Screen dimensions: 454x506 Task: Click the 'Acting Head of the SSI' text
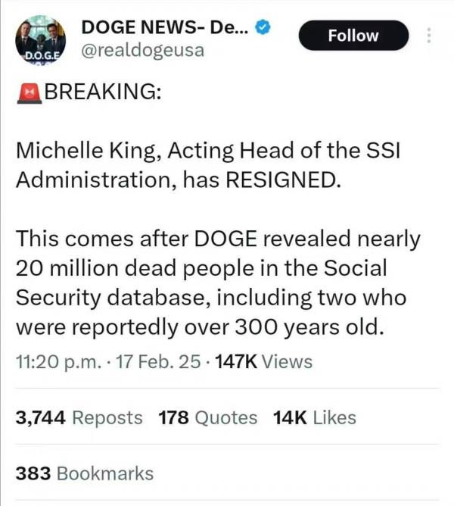click(x=281, y=151)
